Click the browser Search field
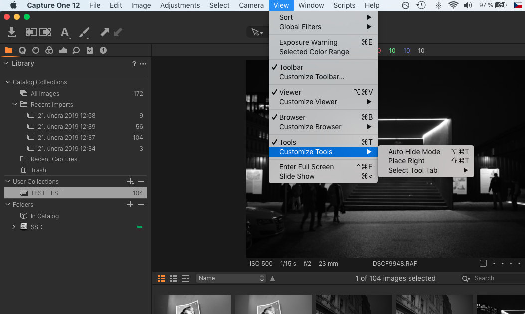The height and width of the screenshot is (314, 525). click(496, 278)
